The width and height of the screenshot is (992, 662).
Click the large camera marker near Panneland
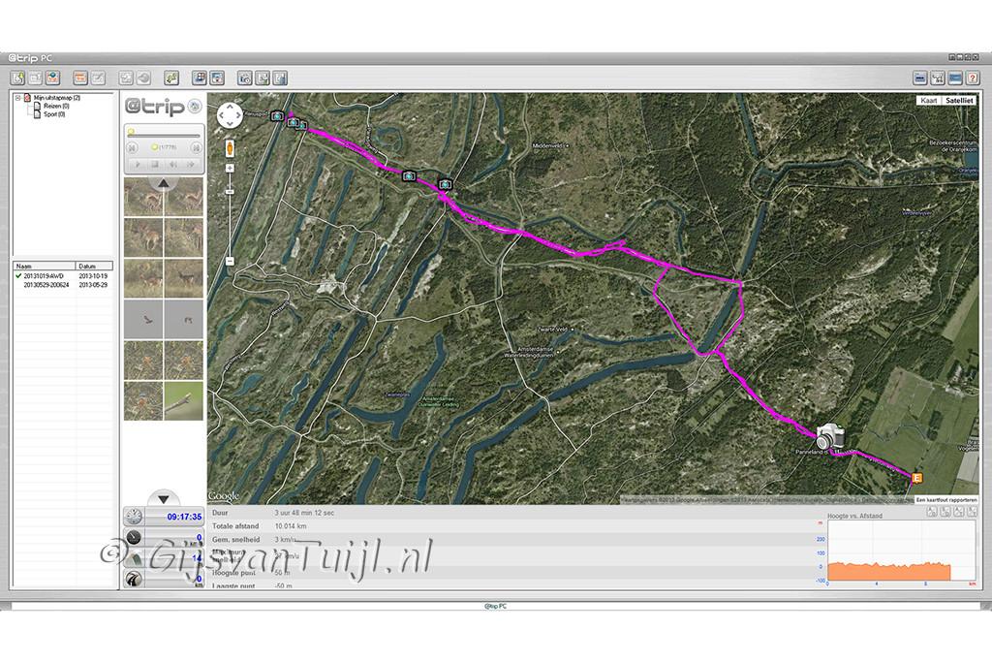point(830,437)
